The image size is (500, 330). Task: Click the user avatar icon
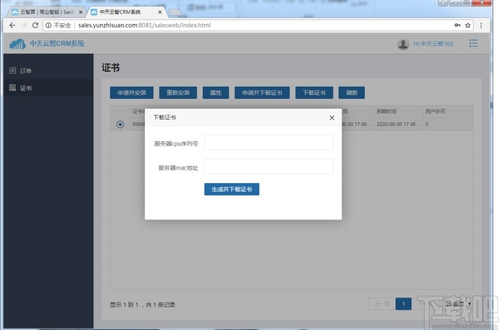[403, 44]
